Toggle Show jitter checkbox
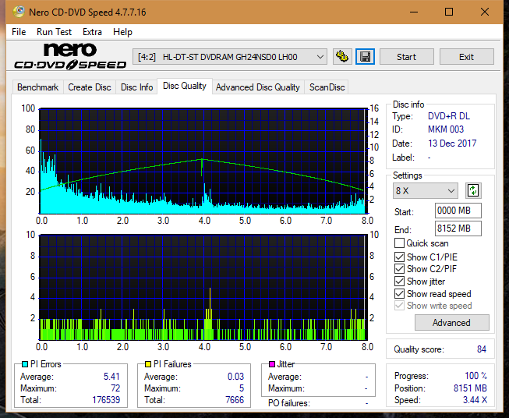 pos(399,282)
